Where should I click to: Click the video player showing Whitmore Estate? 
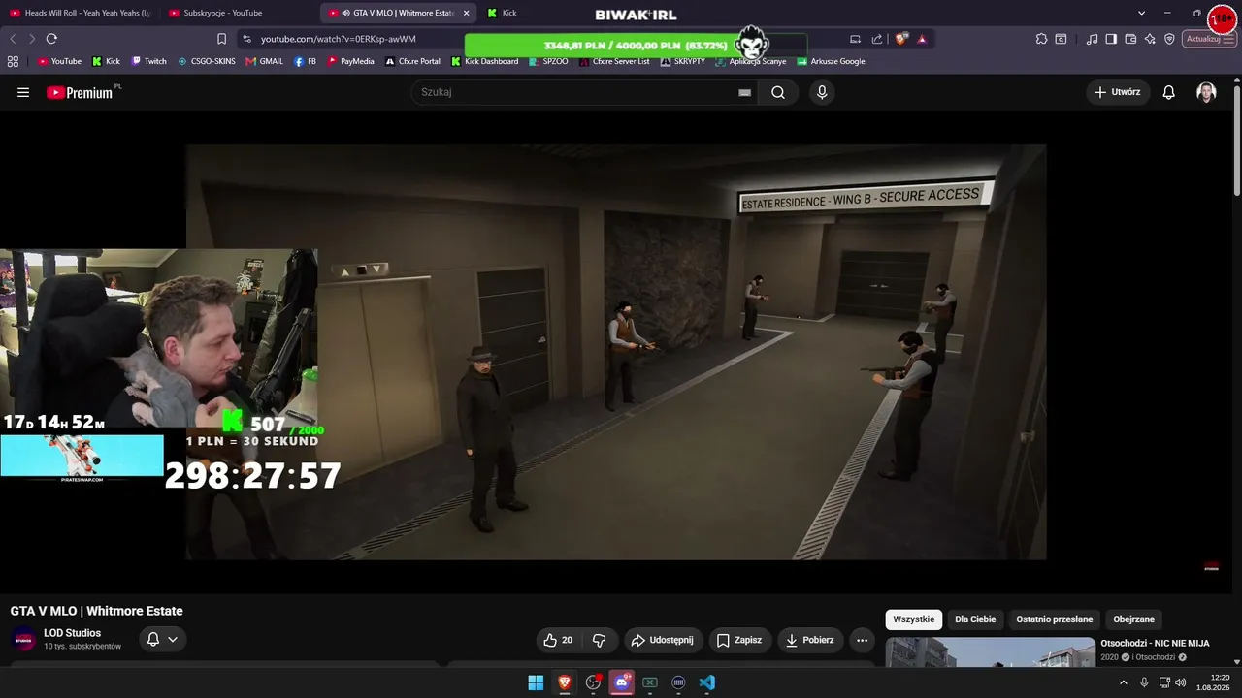(616, 352)
